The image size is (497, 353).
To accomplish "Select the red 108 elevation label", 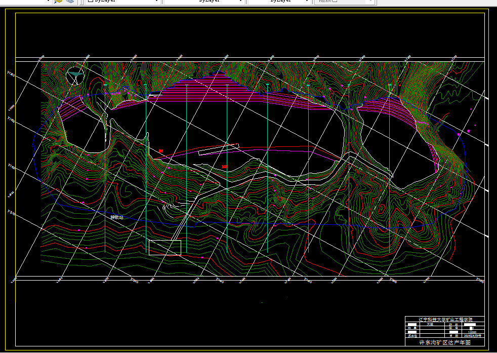I will 224,167.
